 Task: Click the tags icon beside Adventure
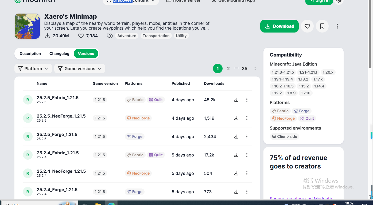110,36
